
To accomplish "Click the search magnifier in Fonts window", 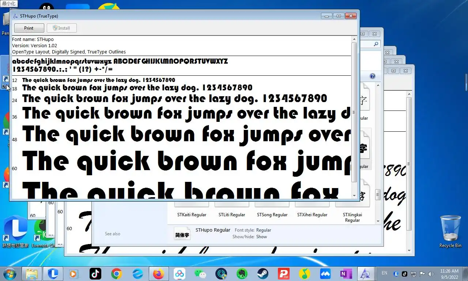I will pyautogui.click(x=376, y=44).
